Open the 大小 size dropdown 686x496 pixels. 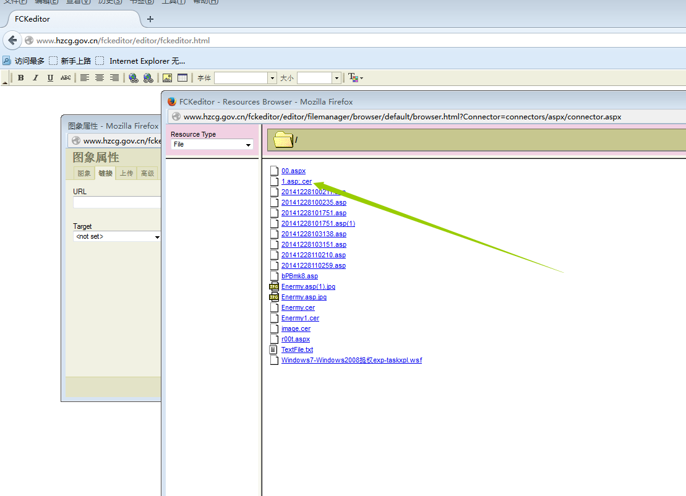(337, 78)
